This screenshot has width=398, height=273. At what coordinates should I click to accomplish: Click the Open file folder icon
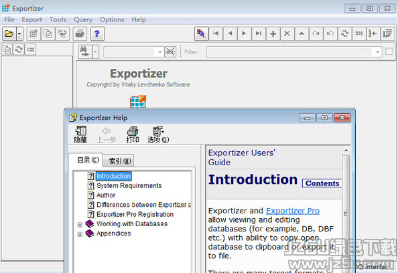9,33
